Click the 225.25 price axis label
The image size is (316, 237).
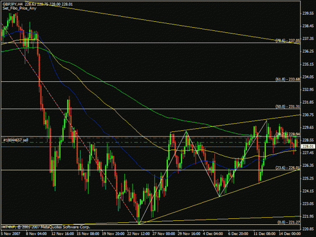click(x=308, y=178)
